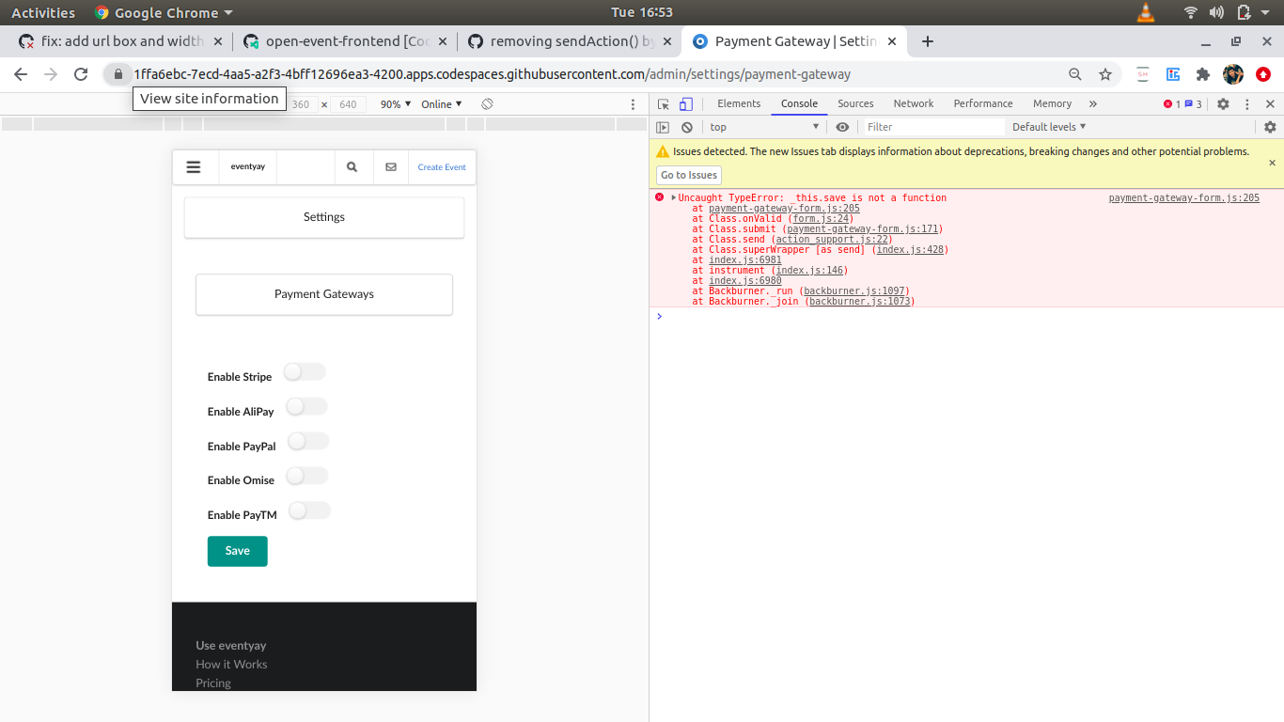This screenshot has width=1284, height=722.
Task: Open the eventyay hamburger menu
Action: click(x=195, y=166)
